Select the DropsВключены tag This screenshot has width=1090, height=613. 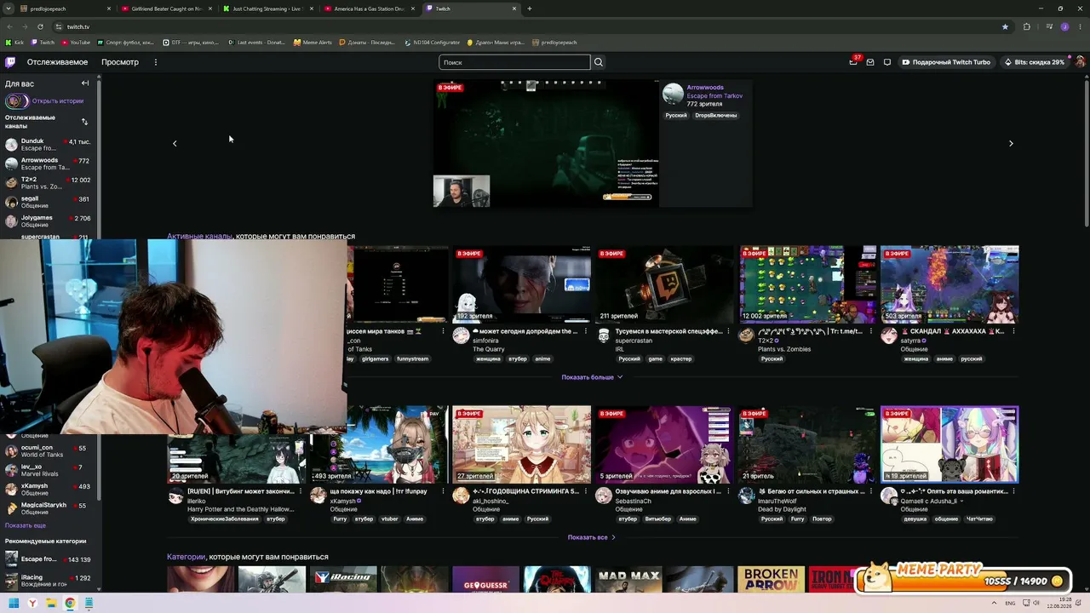point(715,115)
